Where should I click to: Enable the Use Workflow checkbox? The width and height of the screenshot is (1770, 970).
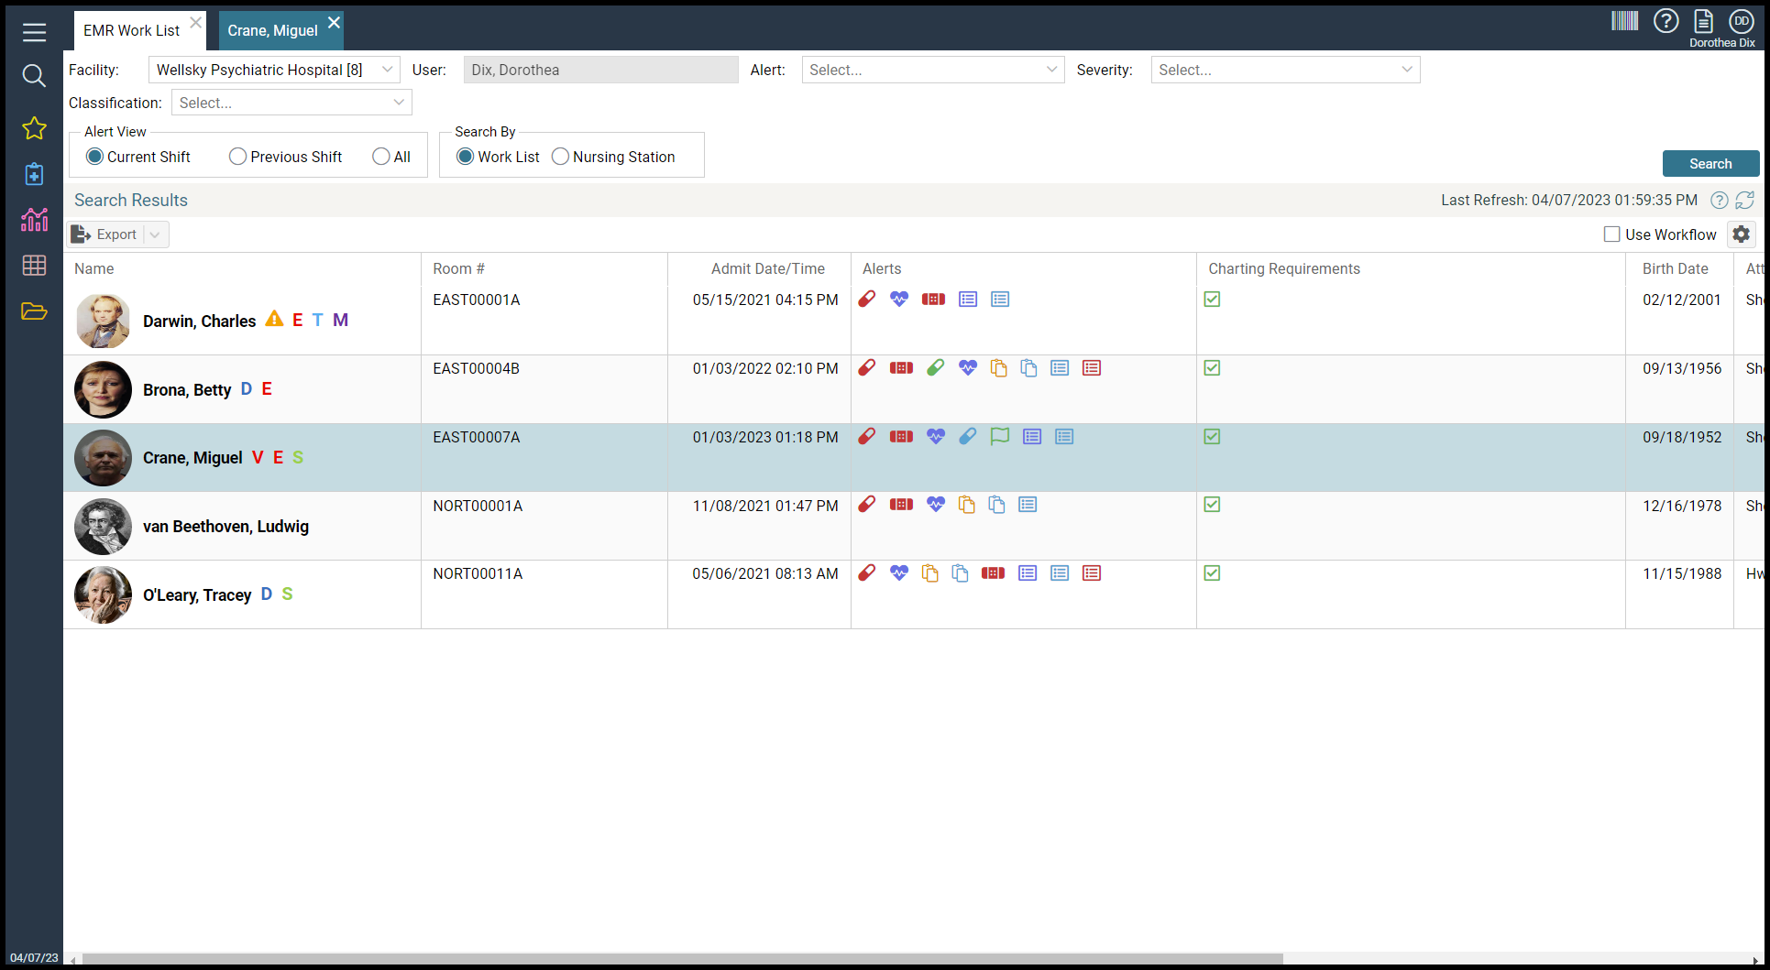coord(1611,234)
